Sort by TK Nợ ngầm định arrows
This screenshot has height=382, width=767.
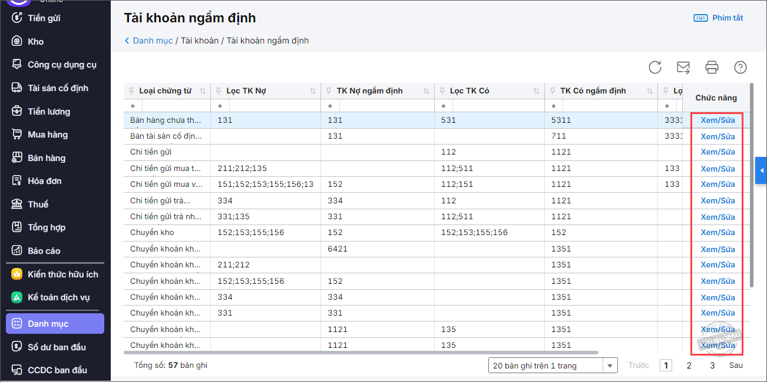426,91
